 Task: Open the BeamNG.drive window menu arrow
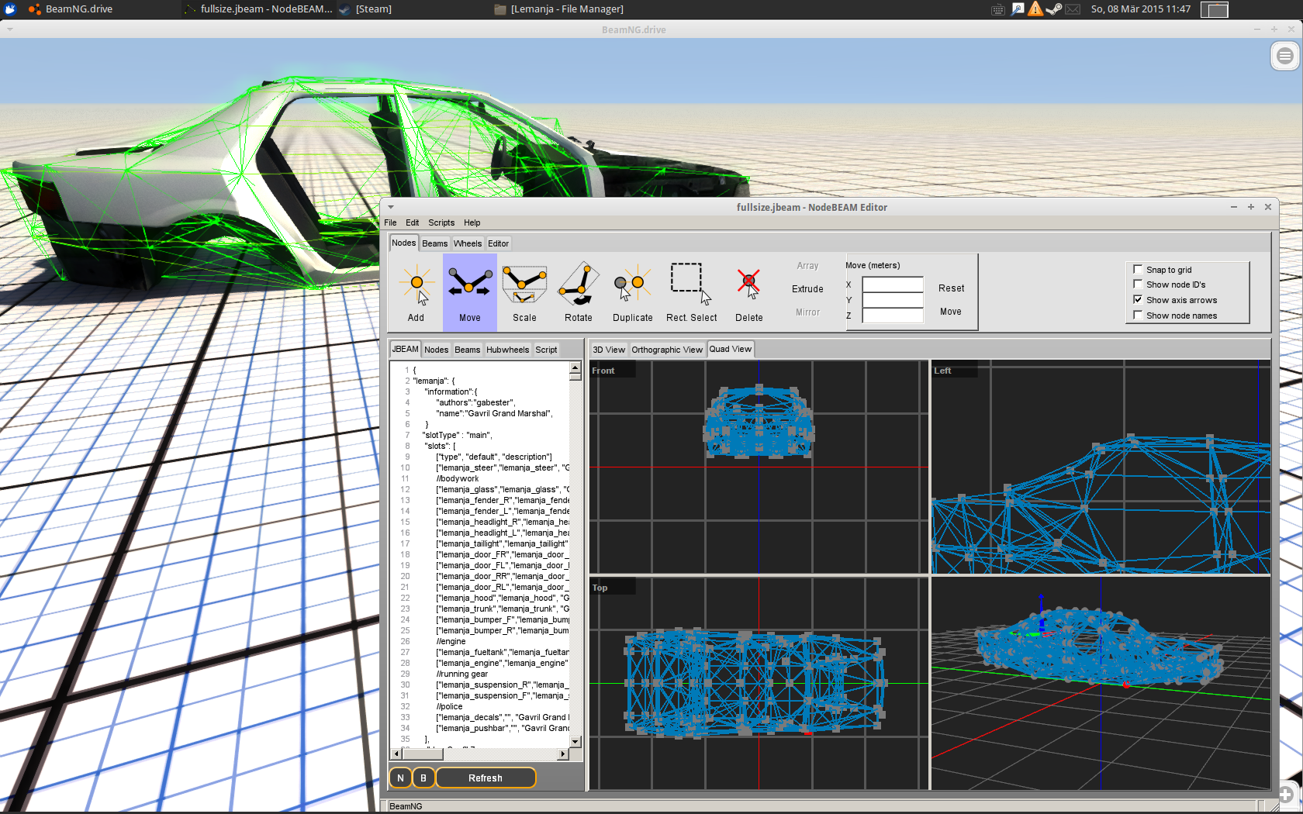click(x=9, y=29)
